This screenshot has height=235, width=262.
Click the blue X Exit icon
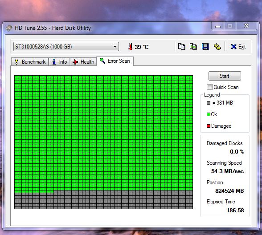(x=233, y=47)
